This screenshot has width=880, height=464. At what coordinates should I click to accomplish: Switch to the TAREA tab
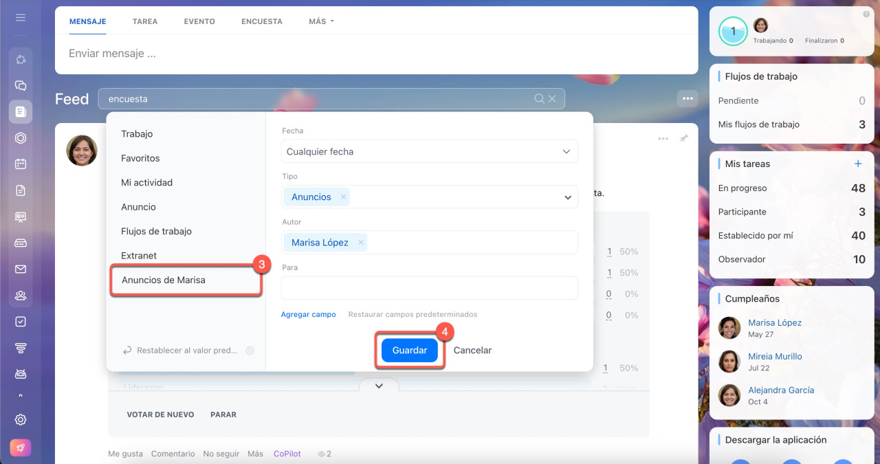145,21
